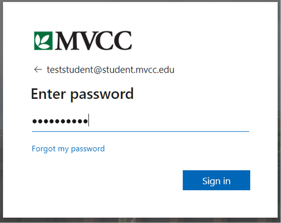This screenshot has width=281, height=223.
Task: Click empty space right of password cursor
Action: (168, 121)
